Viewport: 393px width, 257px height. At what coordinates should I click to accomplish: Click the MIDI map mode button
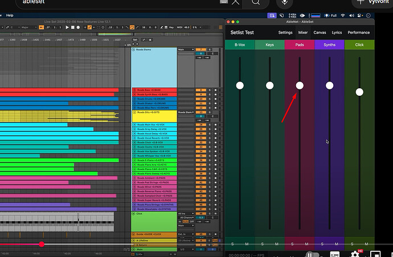click(179, 27)
